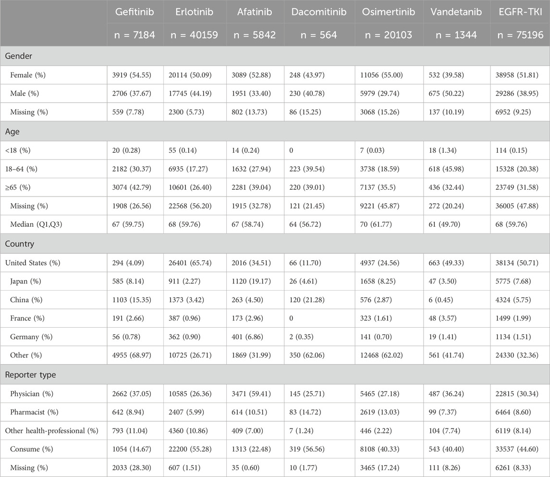Select the n = 40159 cell
This screenshot has width=550, height=477.
point(195,35)
